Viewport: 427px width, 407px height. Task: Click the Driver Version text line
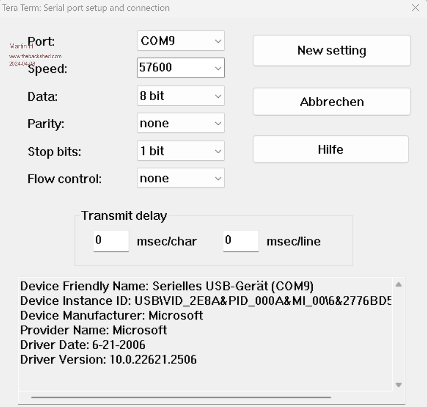108,360
